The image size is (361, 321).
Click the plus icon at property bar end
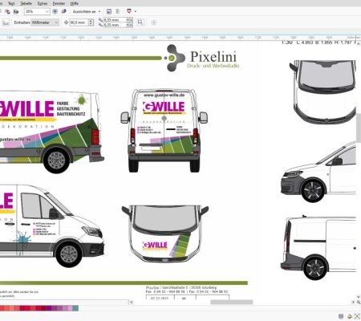[154, 22]
